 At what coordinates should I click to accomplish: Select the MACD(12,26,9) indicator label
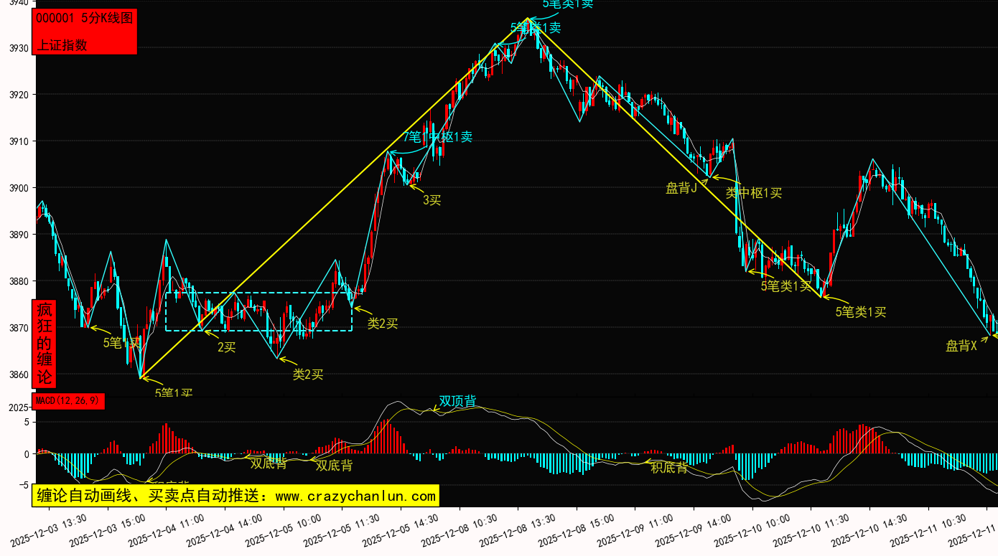[x=68, y=401]
